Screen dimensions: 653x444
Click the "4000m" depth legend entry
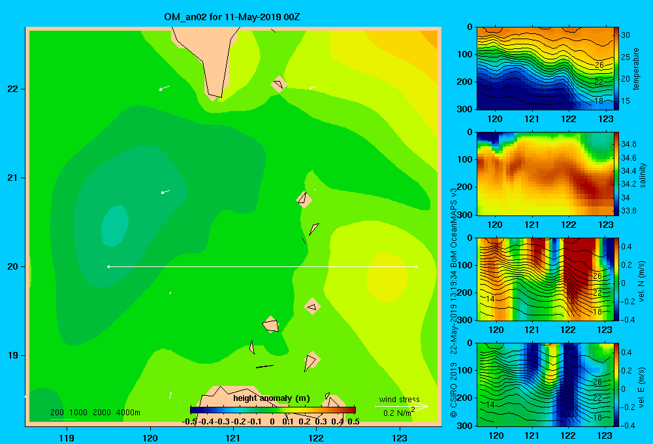pyautogui.click(x=128, y=413)
